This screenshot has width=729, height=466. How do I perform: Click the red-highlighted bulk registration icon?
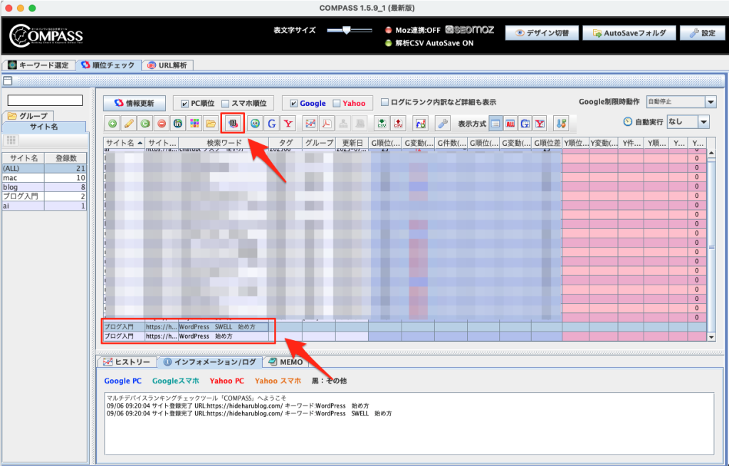click(232, 124)
